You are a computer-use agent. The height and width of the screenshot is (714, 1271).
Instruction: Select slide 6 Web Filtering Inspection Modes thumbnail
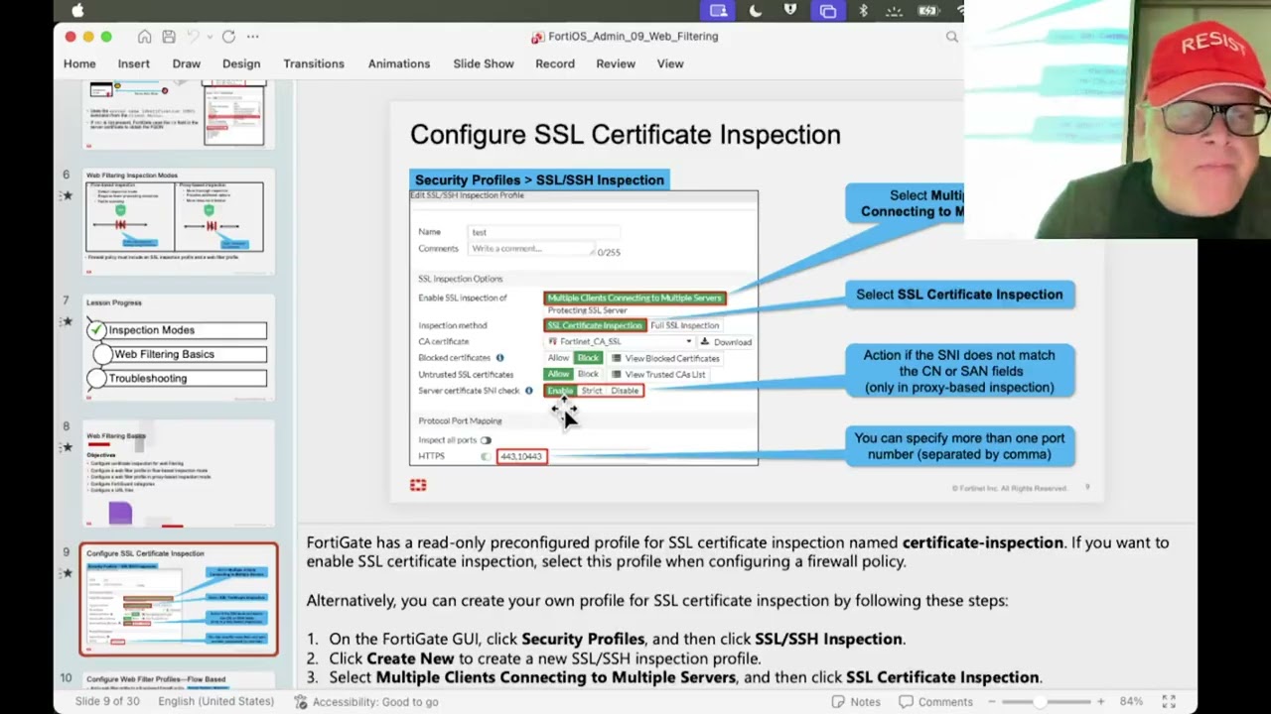[x=179, y=220]
